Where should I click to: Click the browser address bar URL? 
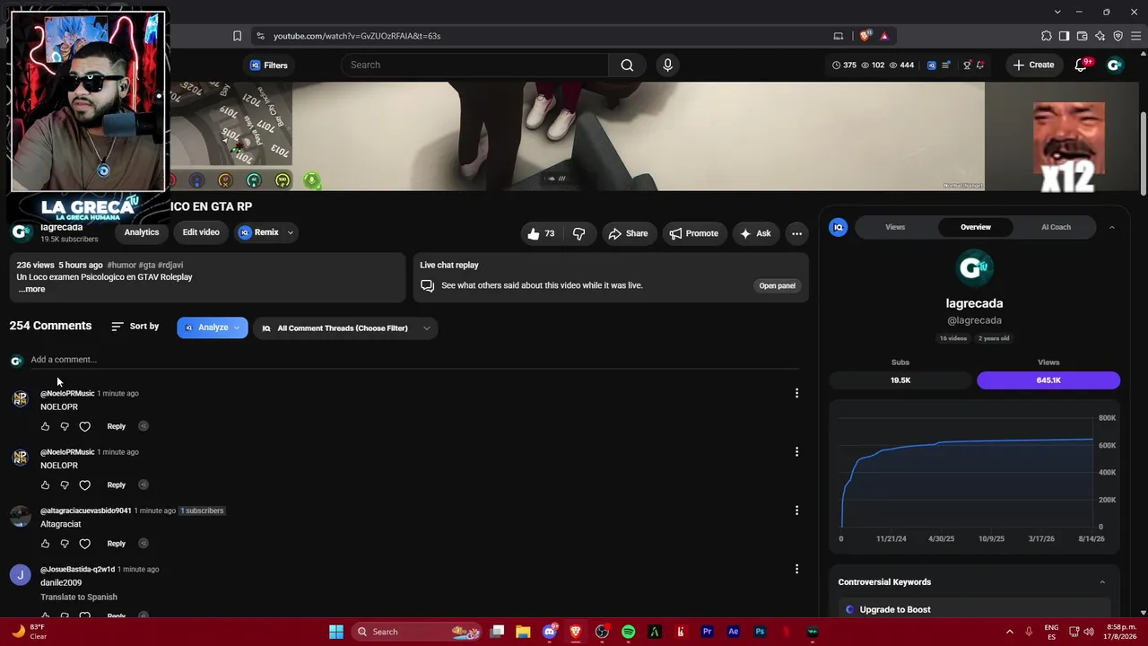tap(357, 36)
